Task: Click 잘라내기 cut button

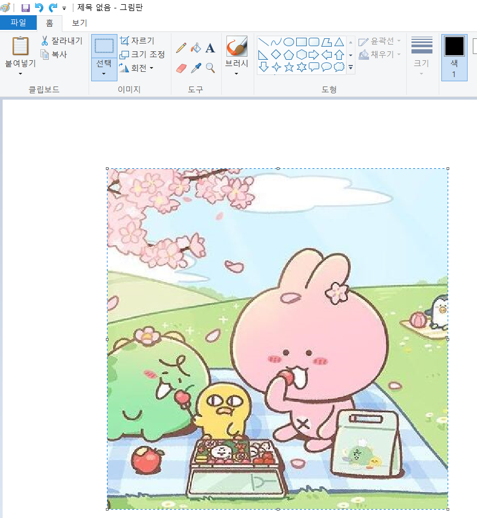Action: pos(62,41)
